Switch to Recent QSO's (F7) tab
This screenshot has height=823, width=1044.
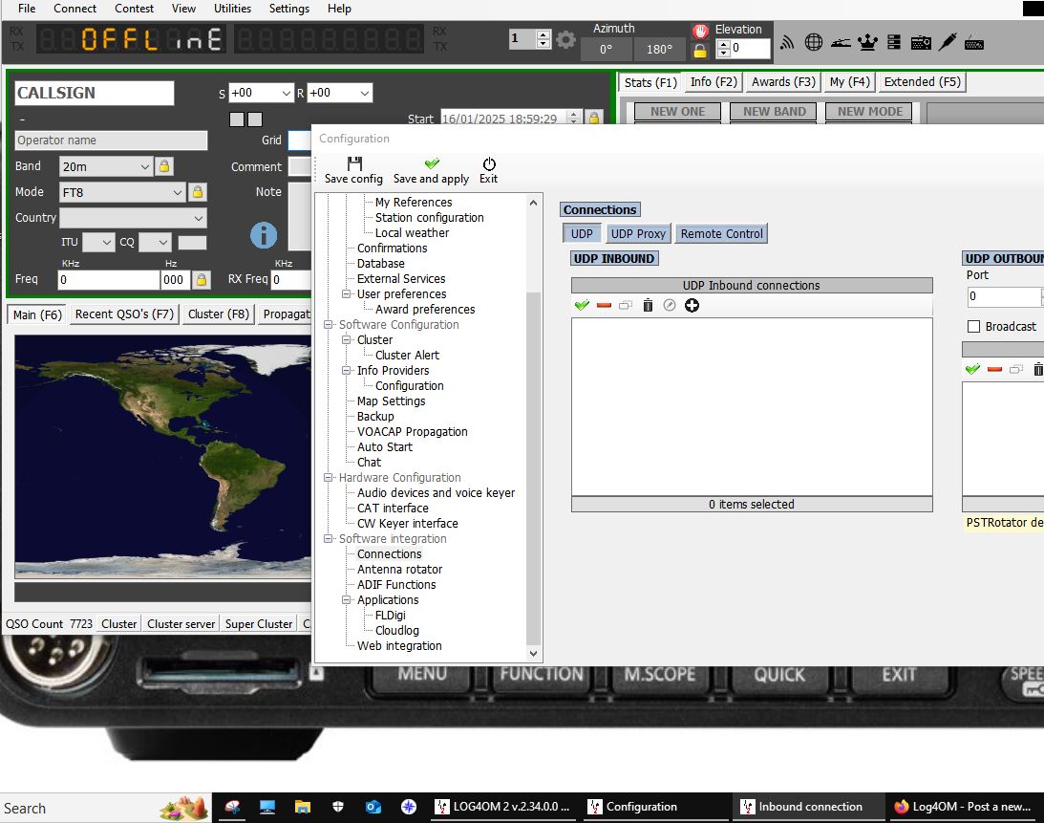(x=124, y=314)
